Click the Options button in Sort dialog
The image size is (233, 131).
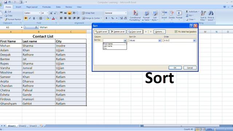(159, 32)
